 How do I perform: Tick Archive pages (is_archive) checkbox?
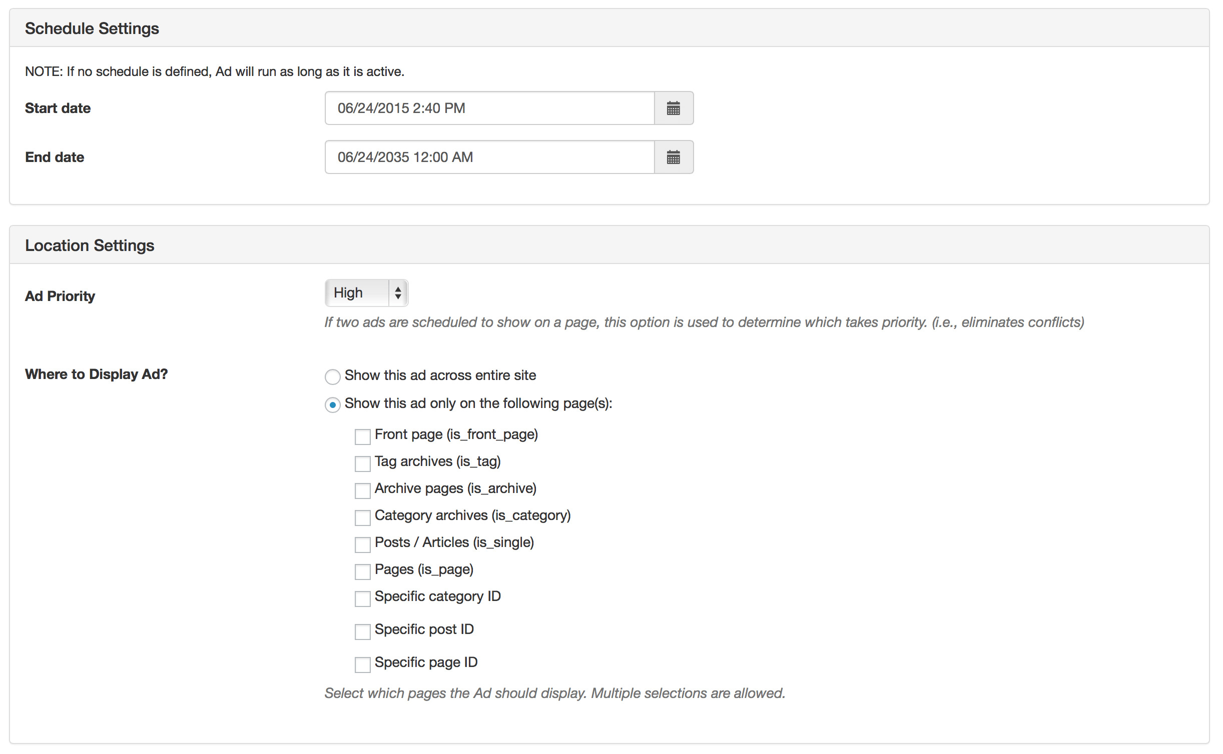click(362, 490)
